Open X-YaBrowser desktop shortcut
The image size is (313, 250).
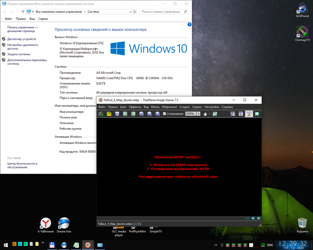46,225
